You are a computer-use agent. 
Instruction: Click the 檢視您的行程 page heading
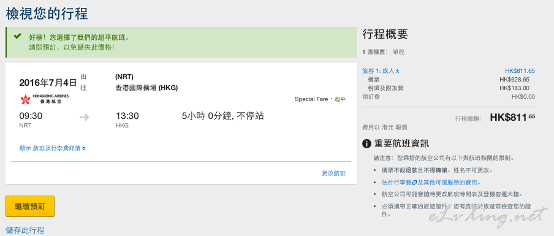(47, 14)
